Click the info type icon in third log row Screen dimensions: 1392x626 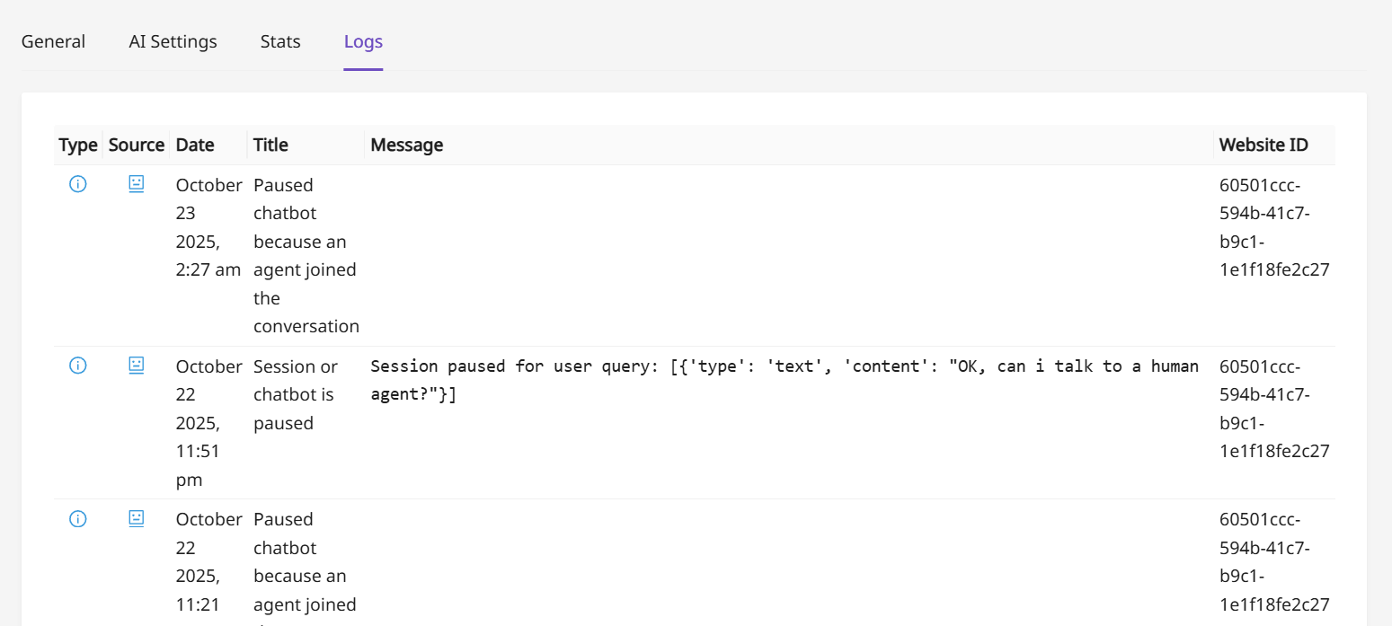[x=78, y=518]
